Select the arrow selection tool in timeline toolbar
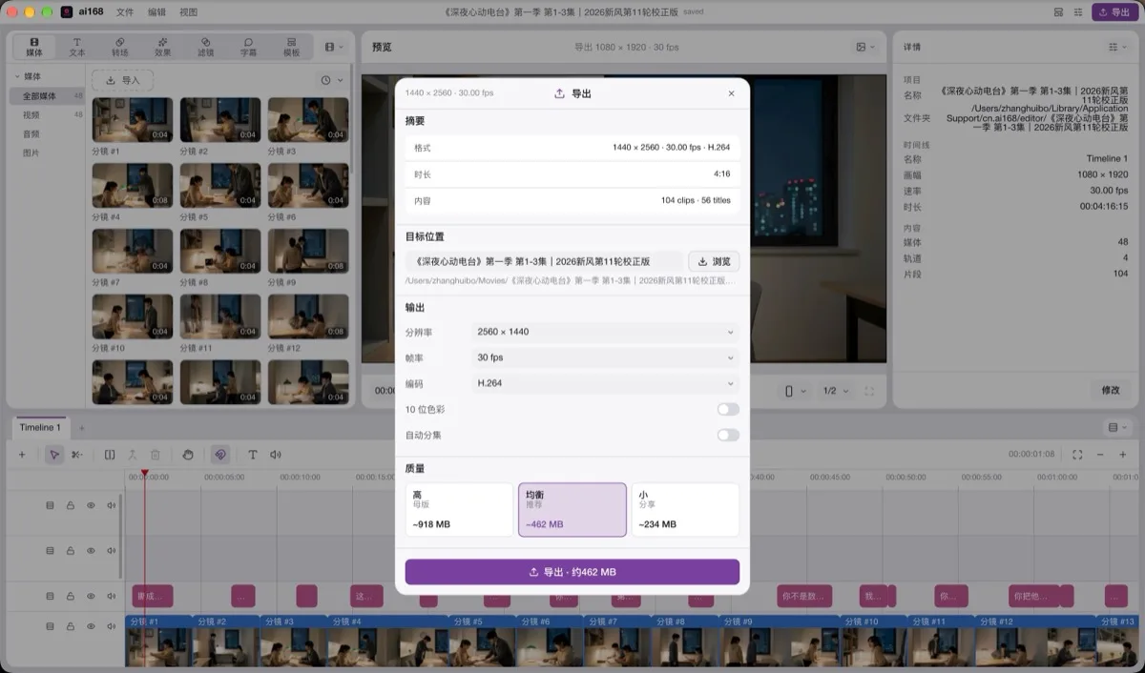 pos(54,455)
